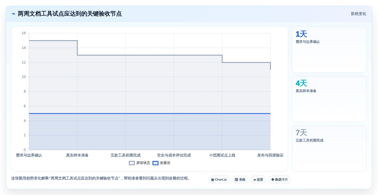The height and width of the screenshot is (195, 378).
Task: Toggle the 原有状态 legend entry
Action: (139, 163)
